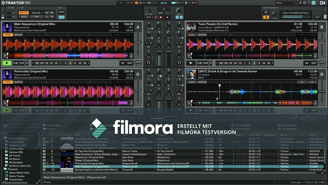
Task: Open the metronome panel icon
Action: tap(3, 17)
